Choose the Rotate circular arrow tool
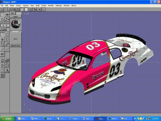This screenshot has width=161, height=121. pos(7,40)
